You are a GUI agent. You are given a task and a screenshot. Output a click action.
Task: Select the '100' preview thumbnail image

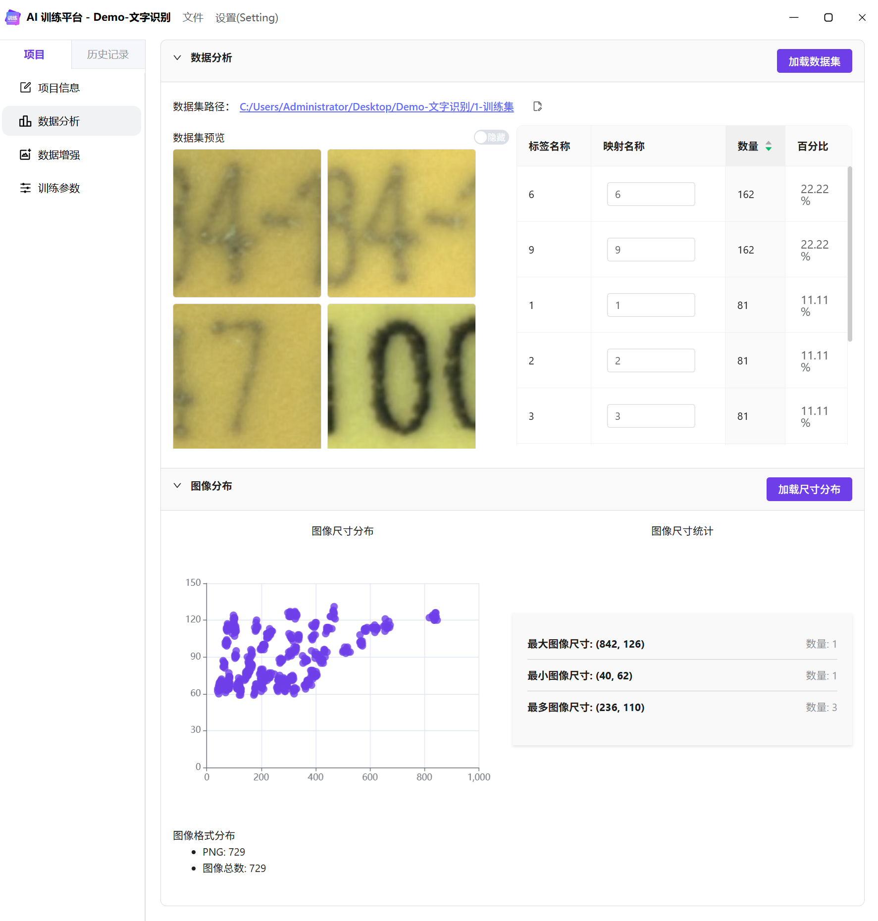[401, 376]
